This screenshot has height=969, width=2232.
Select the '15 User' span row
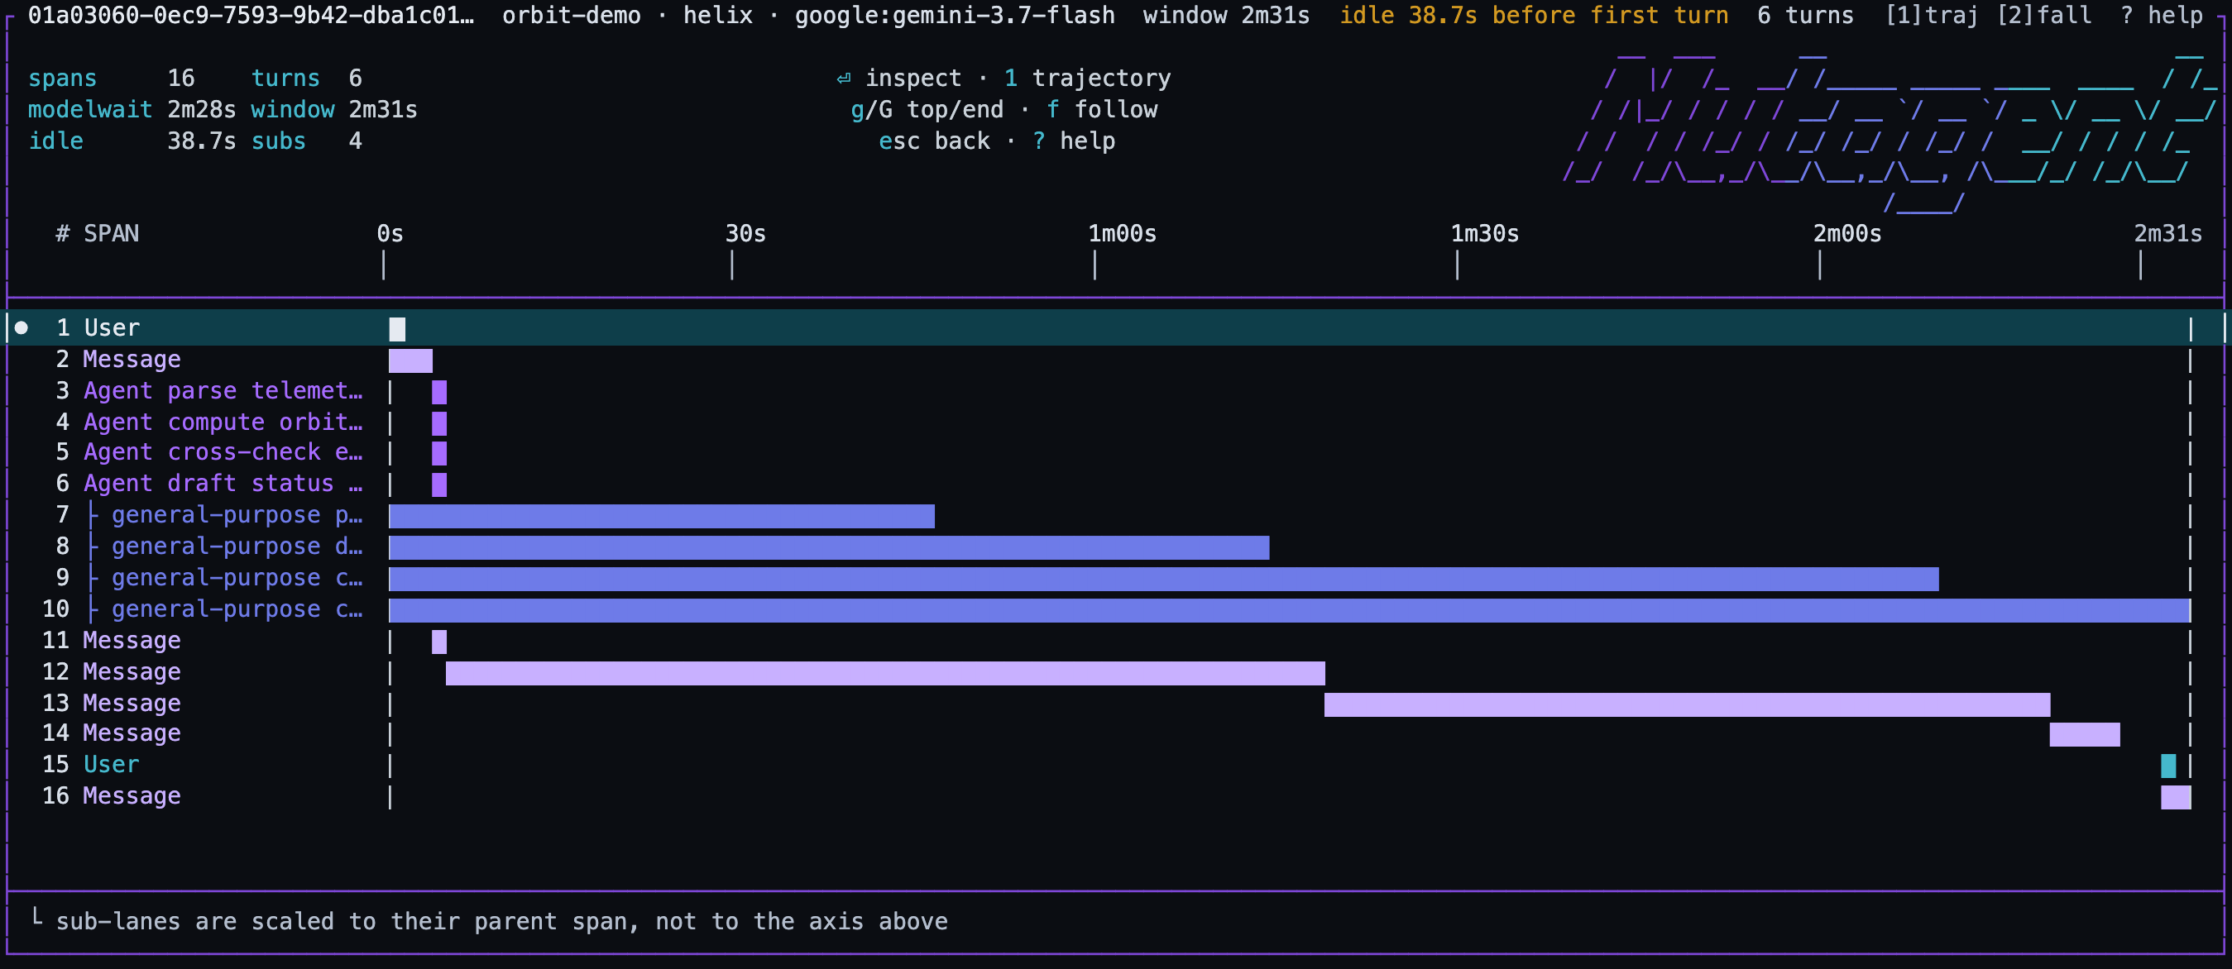[x=1115, y=765]
